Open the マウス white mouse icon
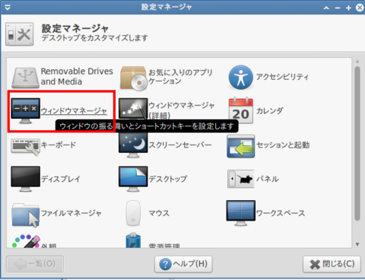The height and width of the screenshot is (280, 365). (x=133, y=213)
